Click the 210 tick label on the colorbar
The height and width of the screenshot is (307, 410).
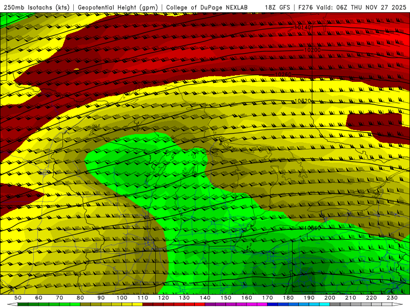click(351, 298)
